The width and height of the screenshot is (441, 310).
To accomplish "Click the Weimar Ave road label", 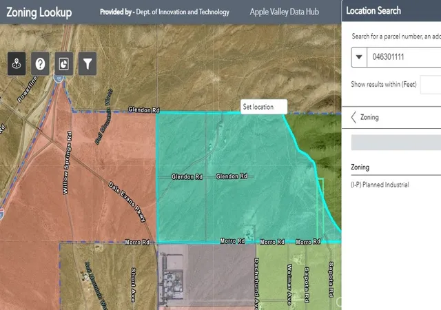I will 289,285.
